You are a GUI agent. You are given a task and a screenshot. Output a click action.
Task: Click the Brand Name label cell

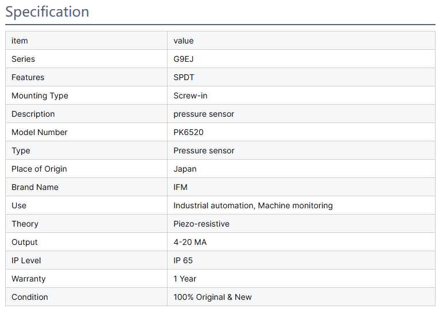coord(35,187)
